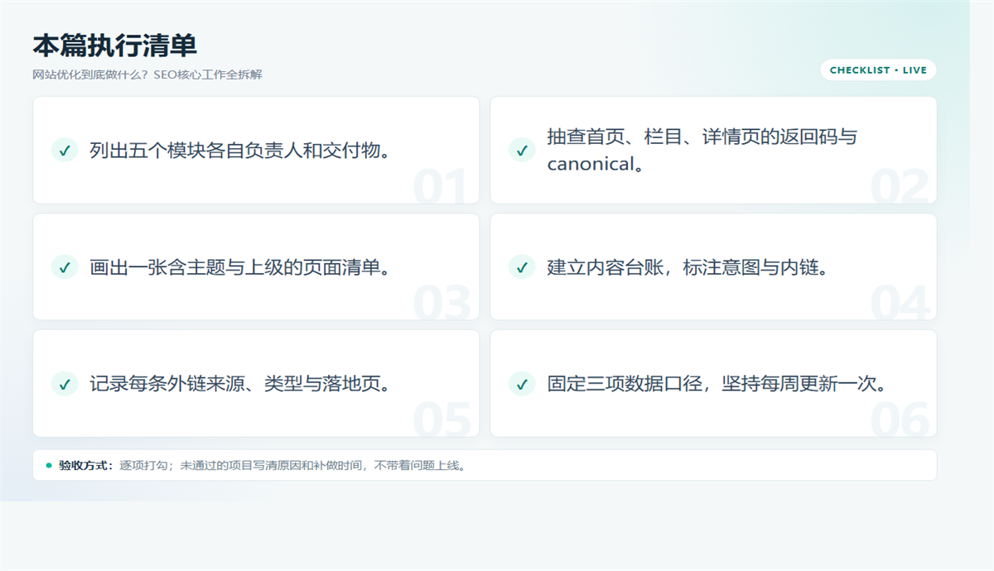This screenshot has height=571, width=994.
Task: Click the CHECKLIST · LIVE badge
Action: pyautogui.click(x=878, y=70)
